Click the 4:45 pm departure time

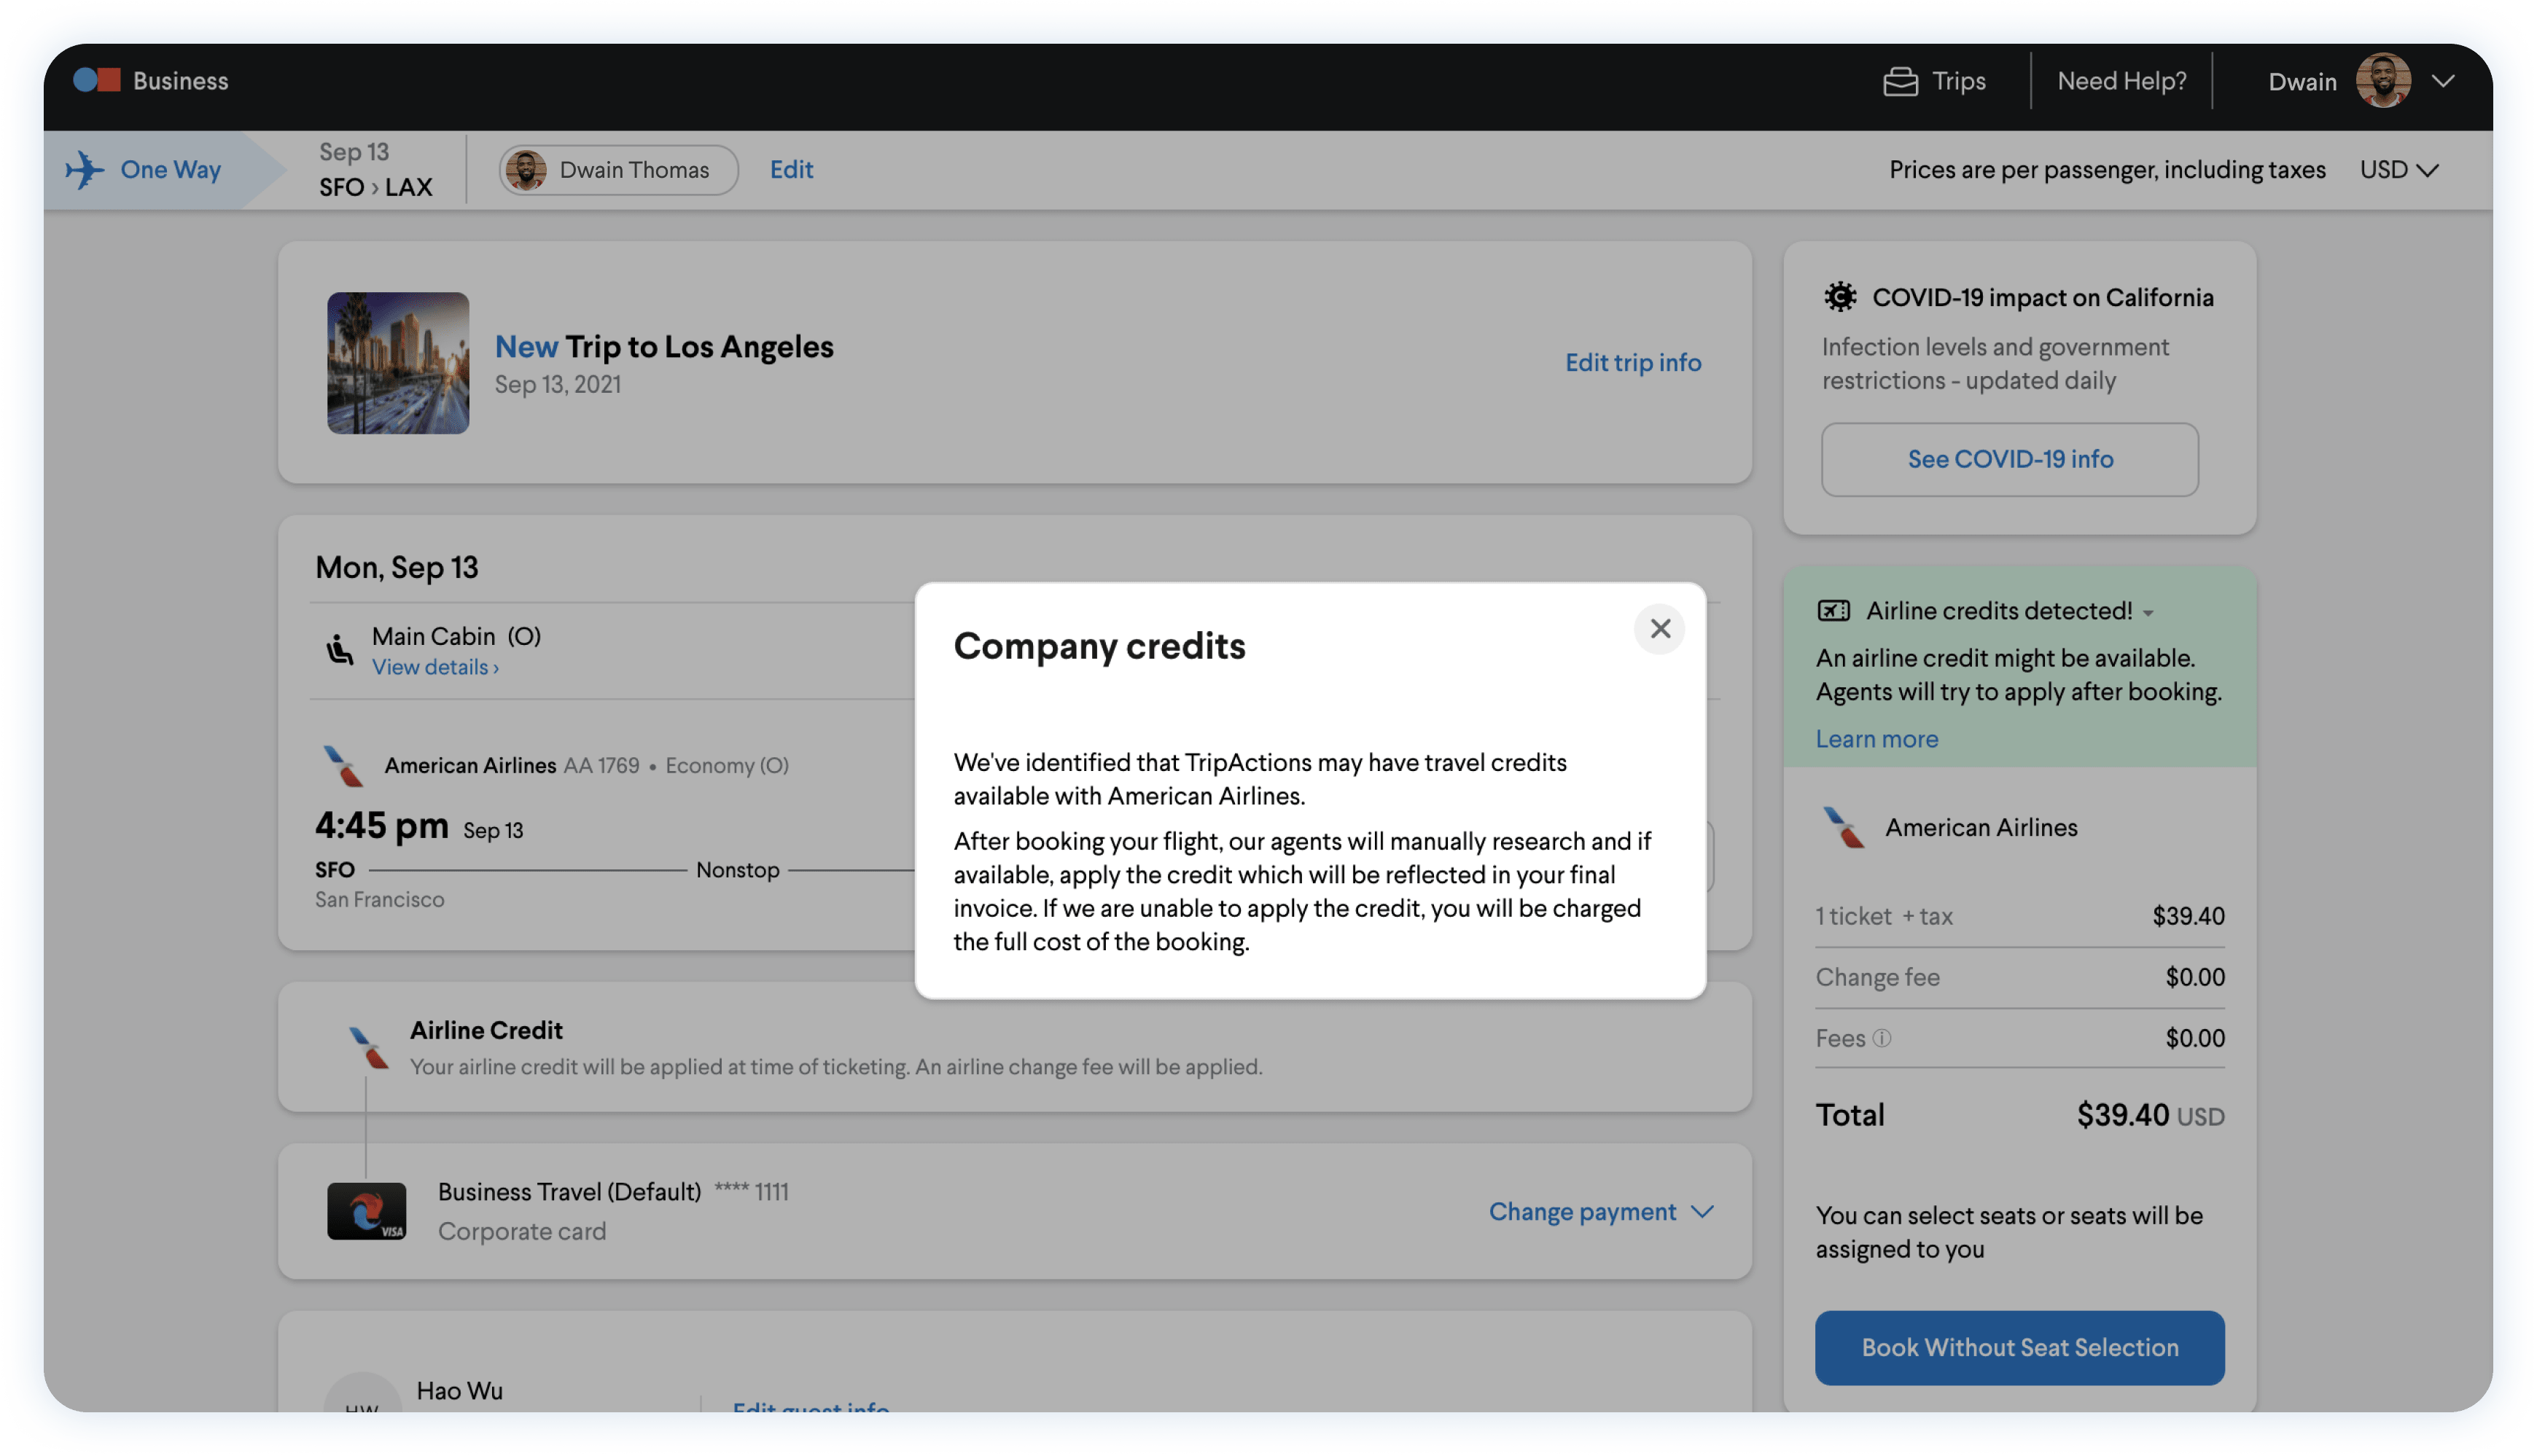click(382, 826)
